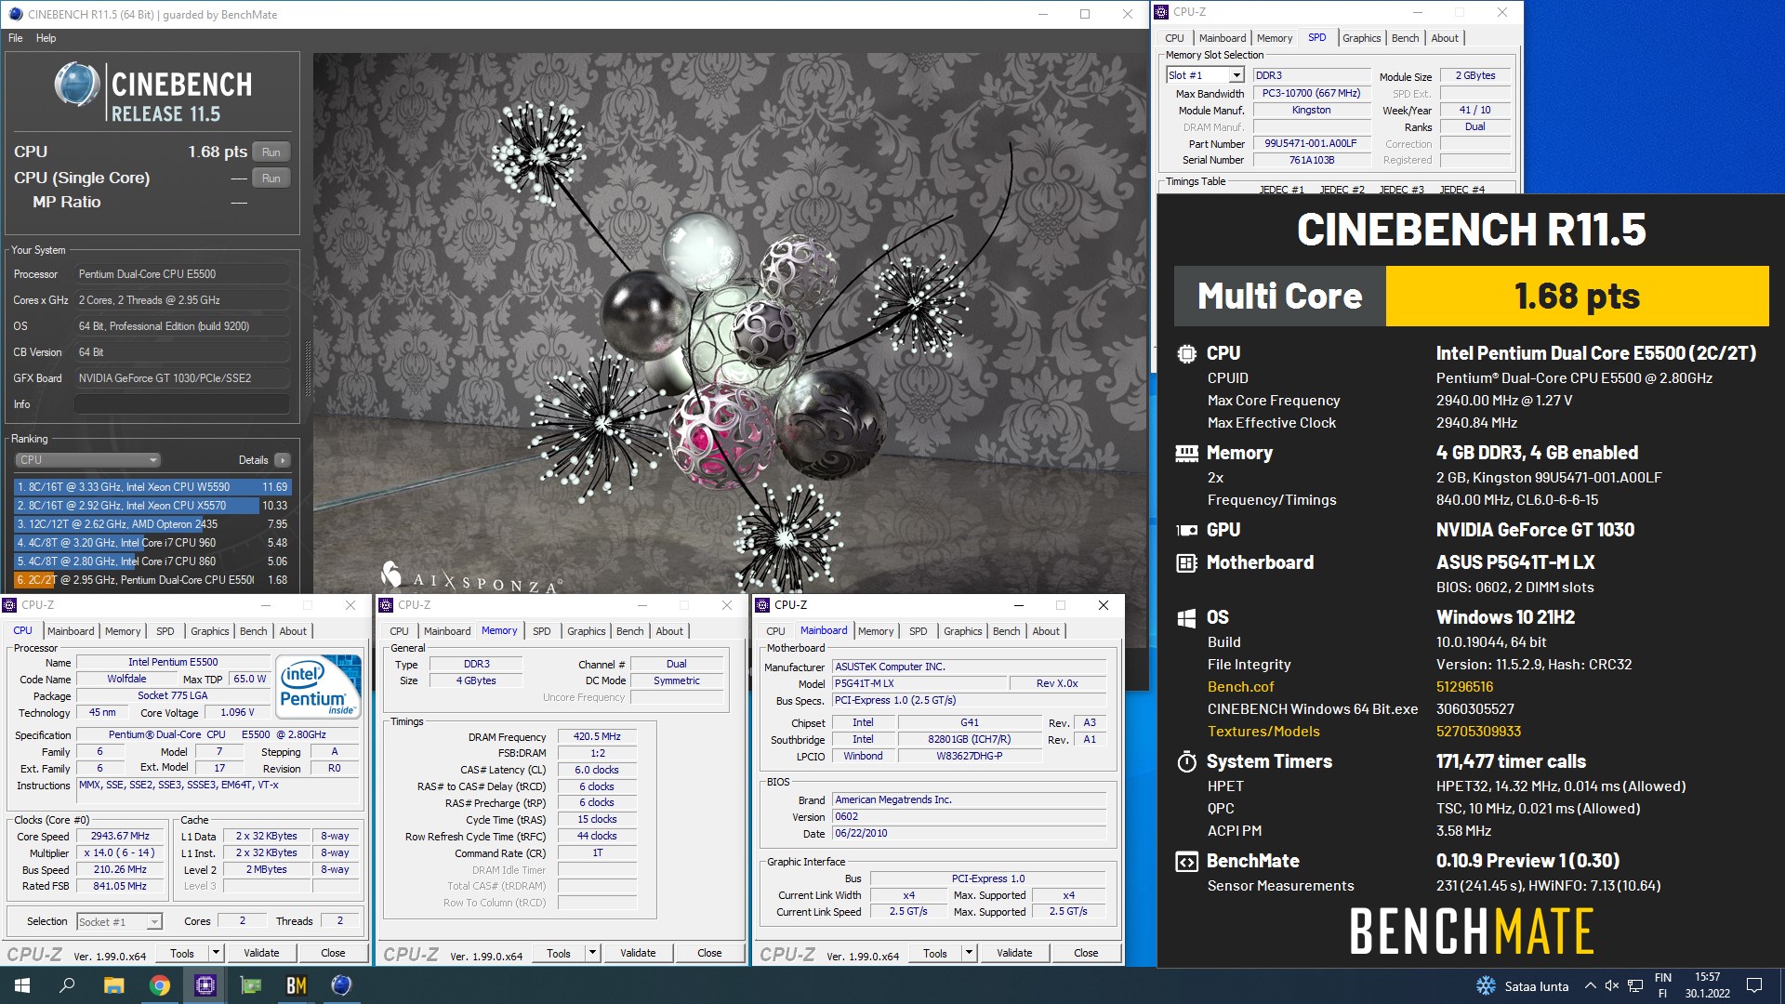The height and width of the screenshot is (1004, 1785).
Task: Click the Bench.cof hash 51296516
Action: (1464, 687)
